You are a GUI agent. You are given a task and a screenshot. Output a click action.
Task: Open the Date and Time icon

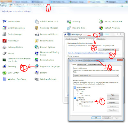click(x=69, y=28)
